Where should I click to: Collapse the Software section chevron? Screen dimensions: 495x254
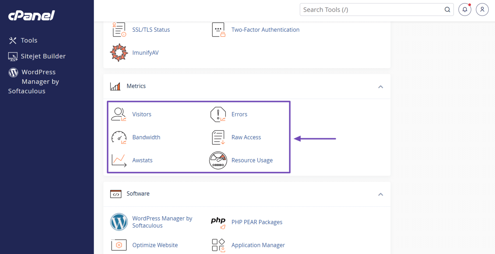(x=380, y=194)
